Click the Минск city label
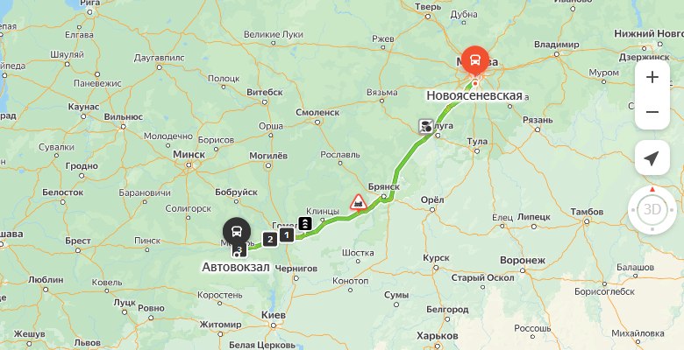The height and width of the screenshot is (350, 684). tap(189, 155)
